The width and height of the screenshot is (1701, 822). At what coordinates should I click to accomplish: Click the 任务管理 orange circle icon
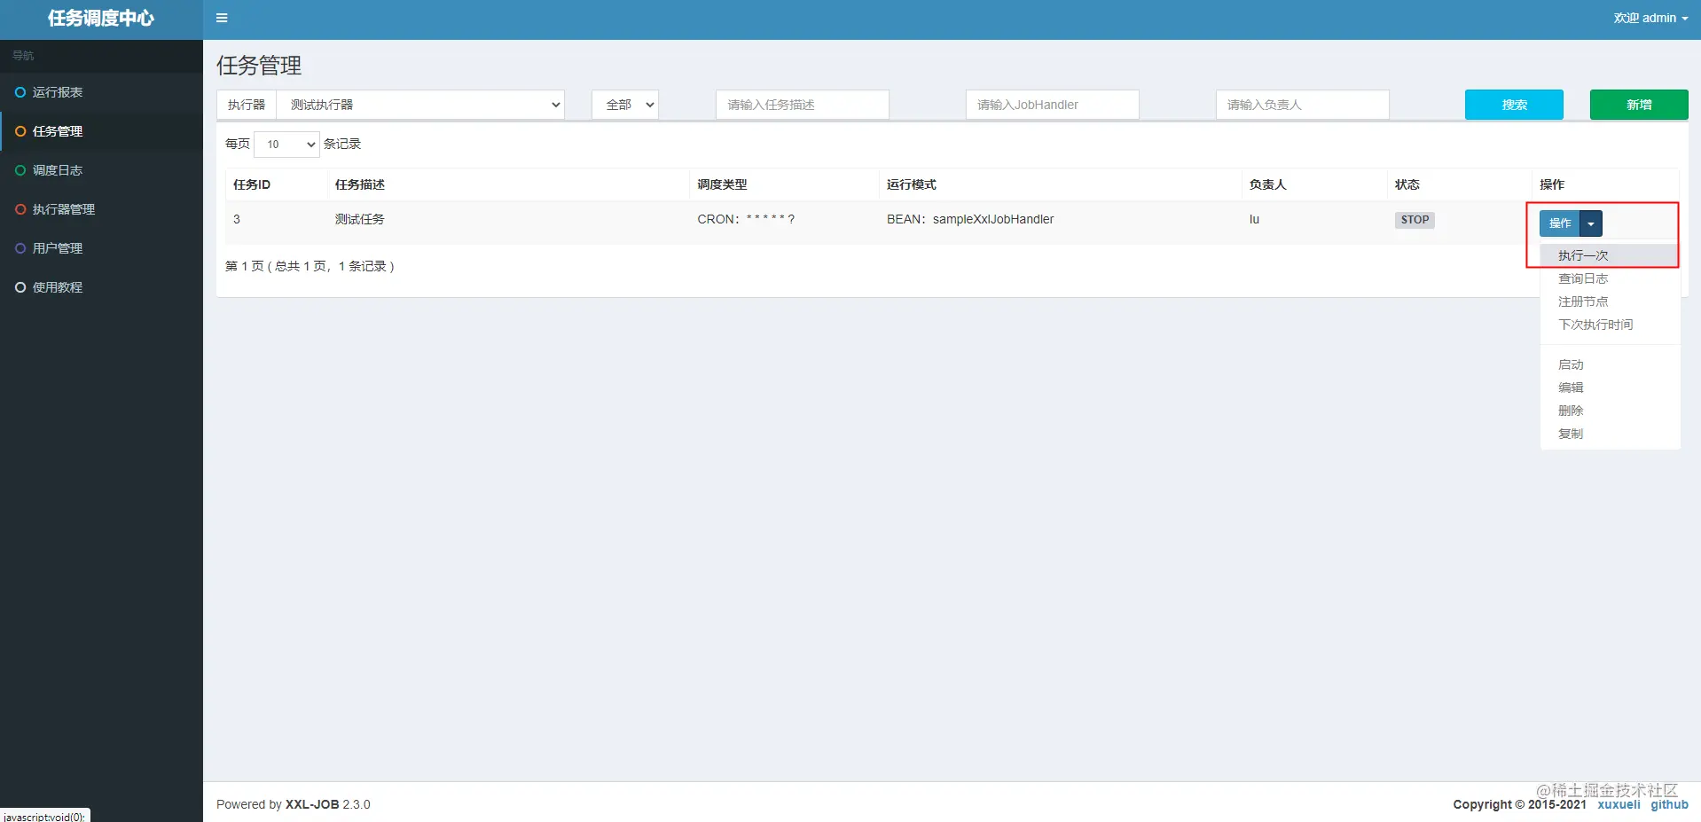(x=20, y=131)
